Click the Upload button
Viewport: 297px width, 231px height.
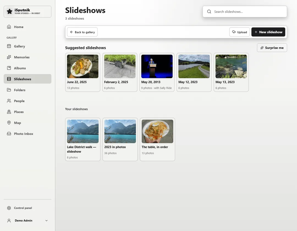tap(240, 32)
